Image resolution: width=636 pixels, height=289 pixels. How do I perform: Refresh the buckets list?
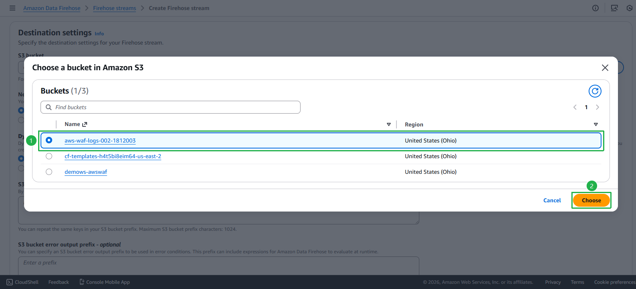click(x=595, y=91)
